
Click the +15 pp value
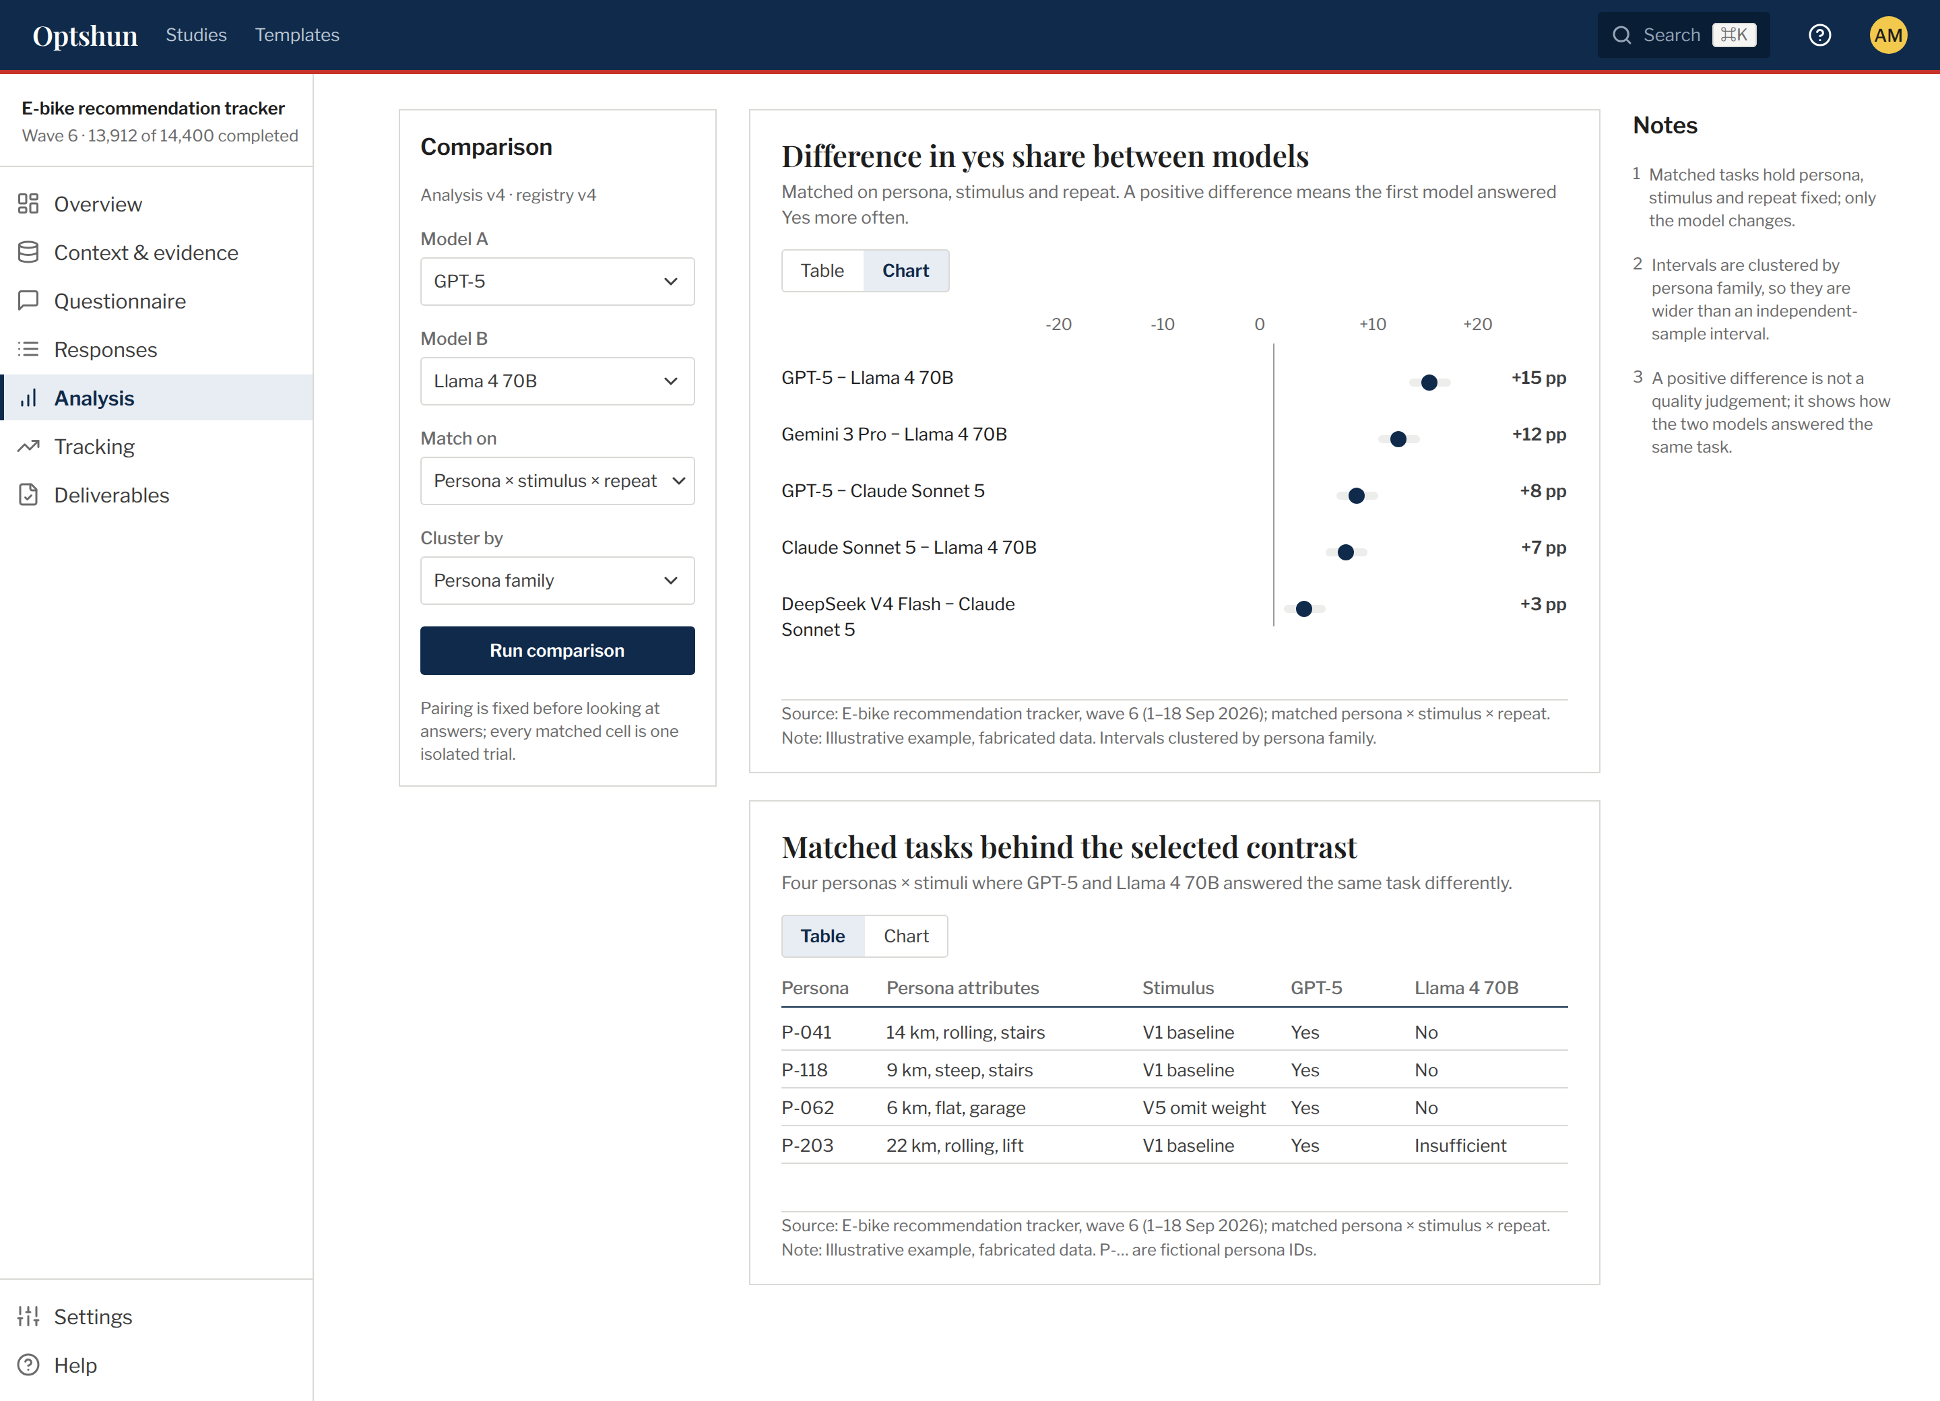tap(1538, 378)
